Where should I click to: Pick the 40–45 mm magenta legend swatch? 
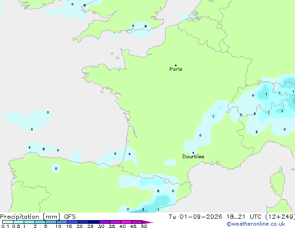126,222
